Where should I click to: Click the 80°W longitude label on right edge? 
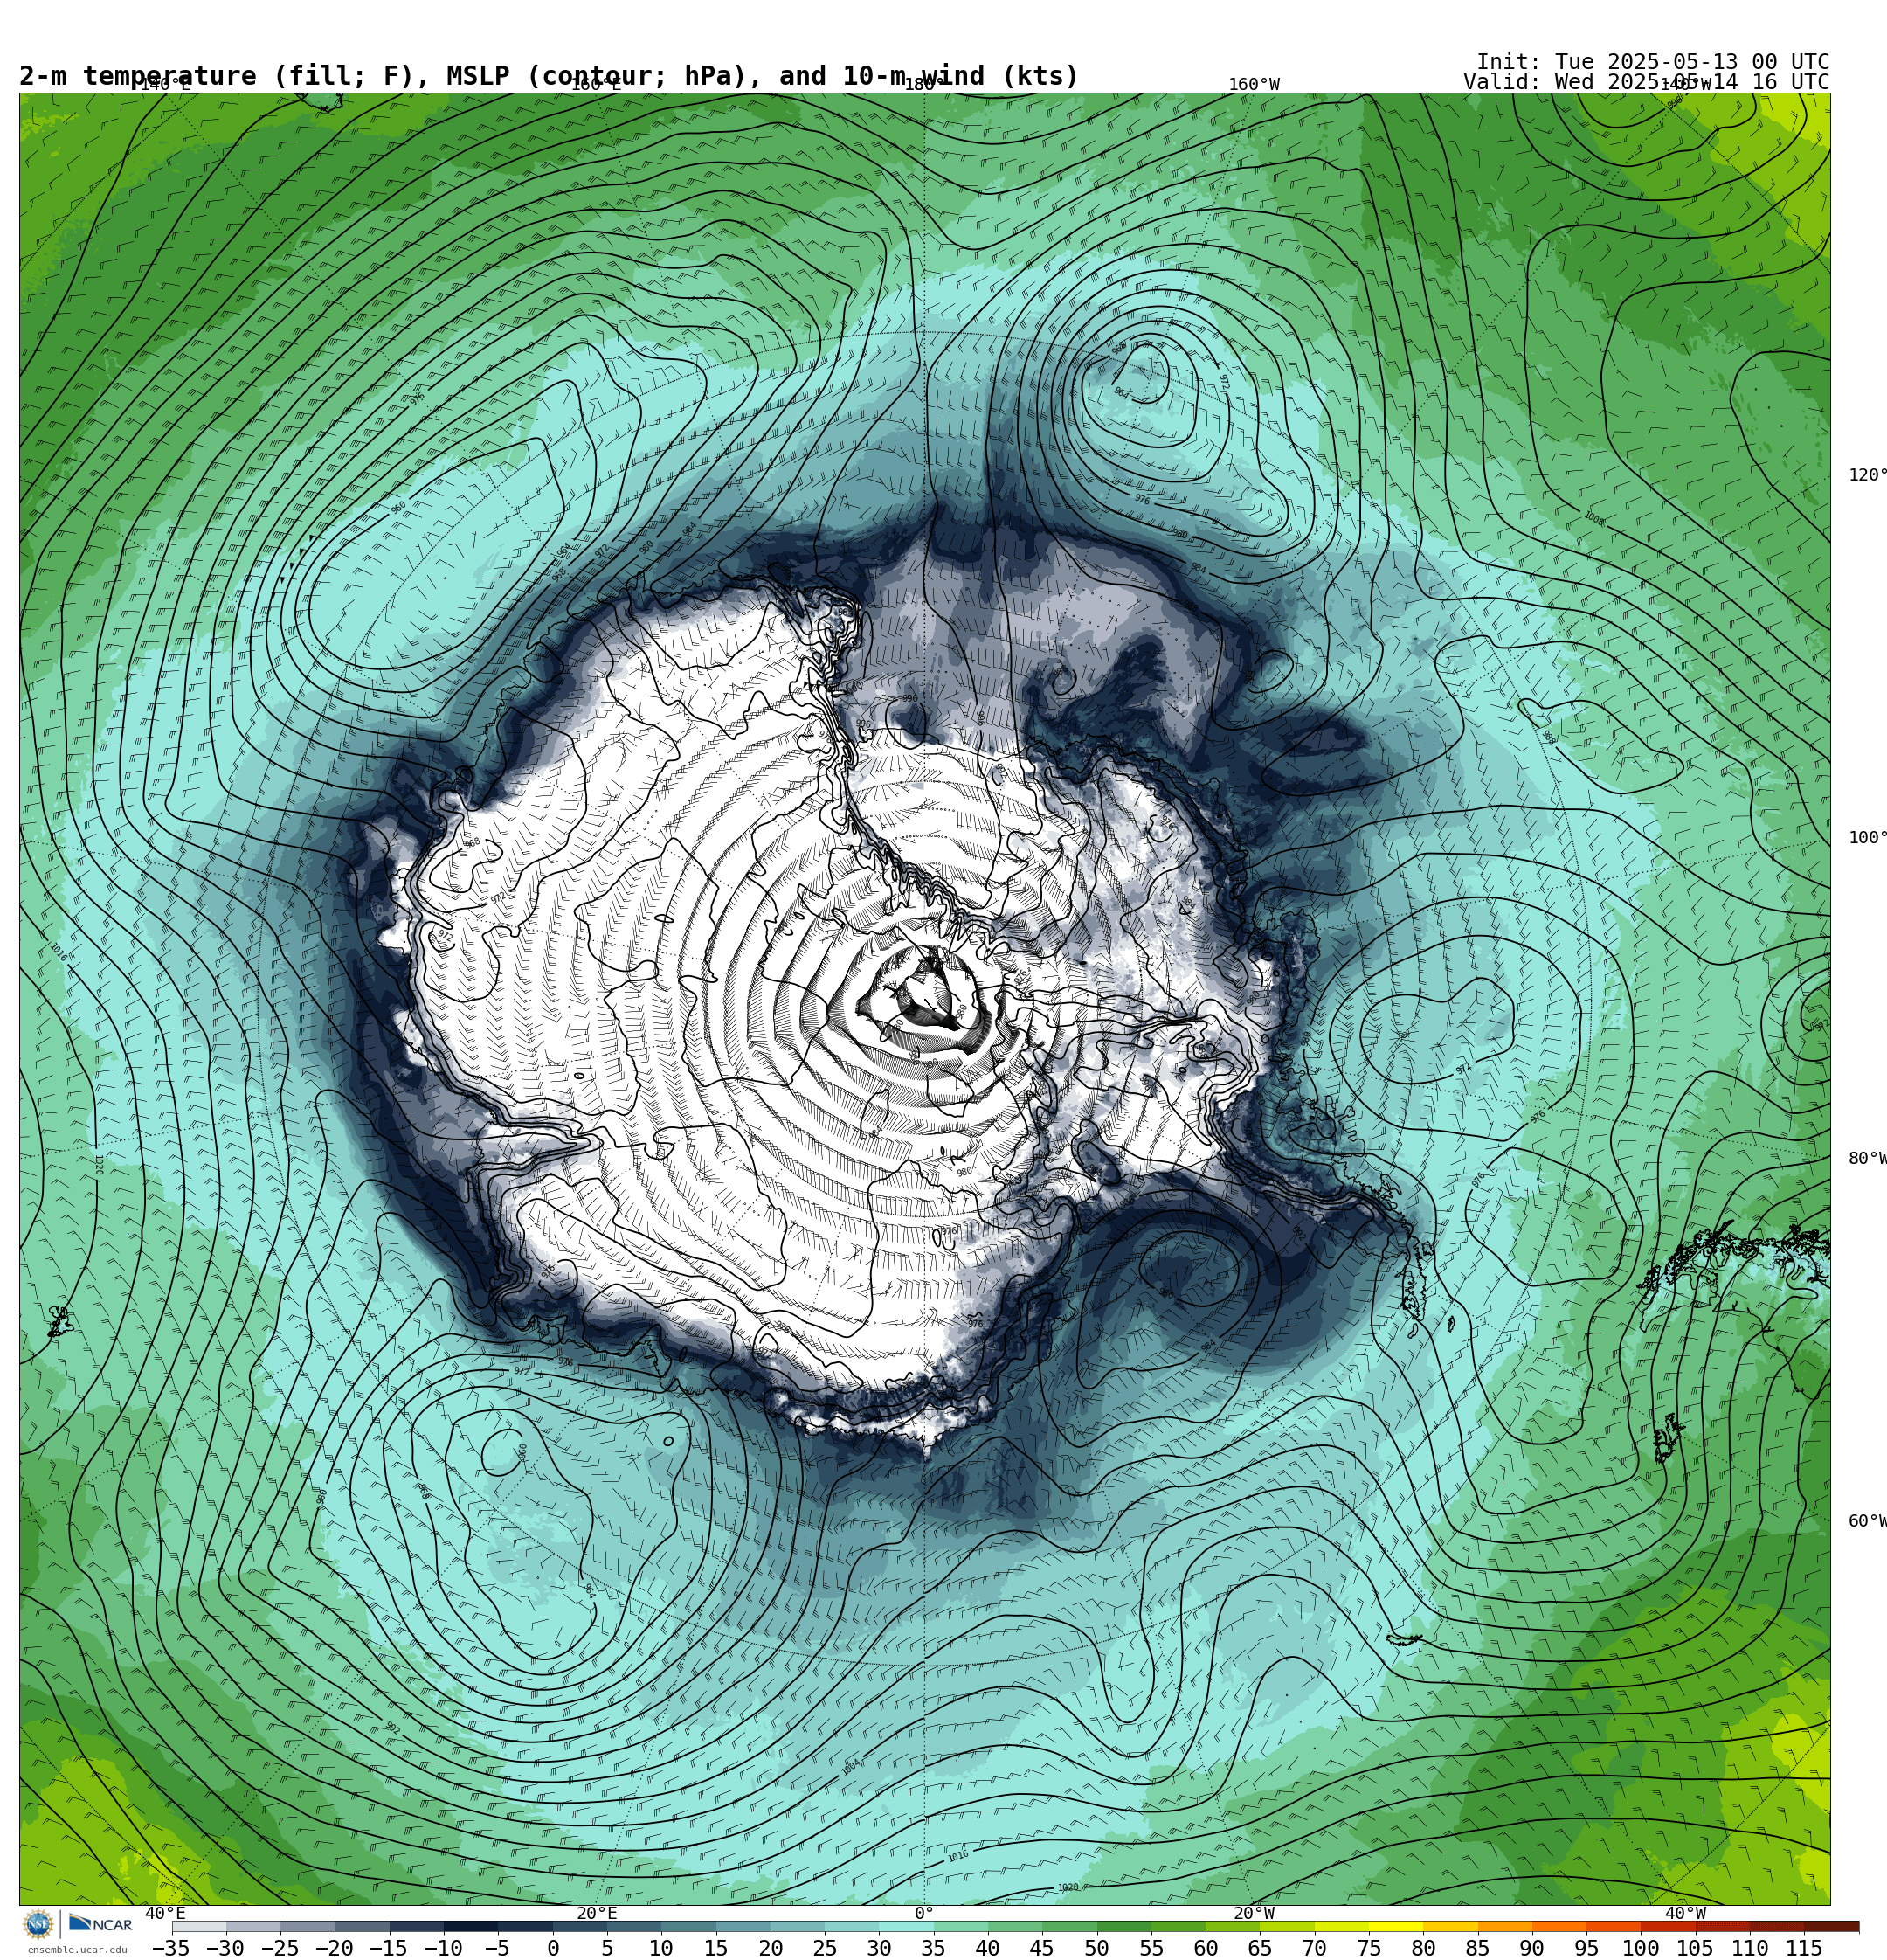point(1867,1158)
